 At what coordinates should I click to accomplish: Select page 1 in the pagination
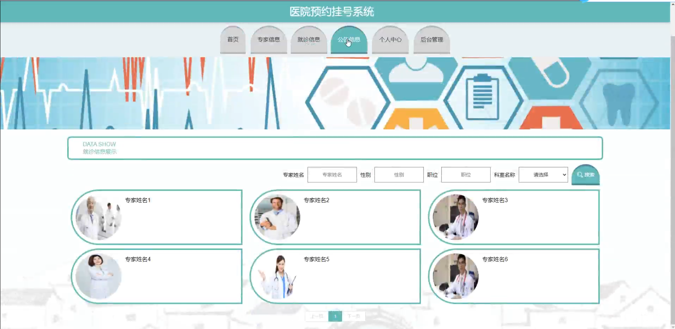coord(336,316)
